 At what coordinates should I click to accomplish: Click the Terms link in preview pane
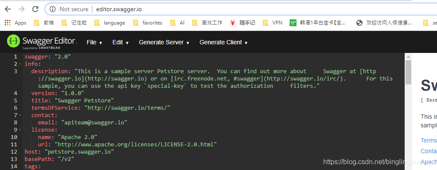pos(429,140)
